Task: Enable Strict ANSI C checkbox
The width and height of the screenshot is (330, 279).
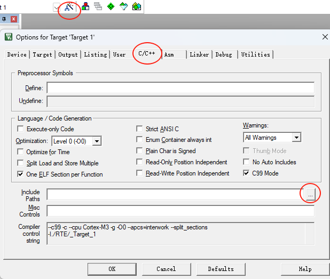Action: click(139, 129)
